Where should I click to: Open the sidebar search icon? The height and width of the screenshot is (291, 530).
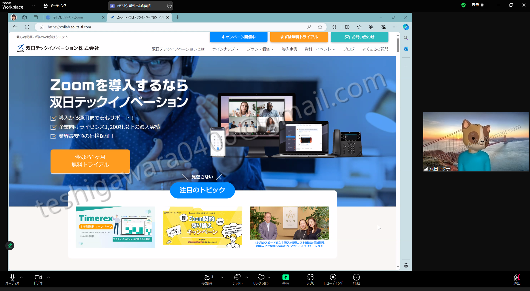point(406,38)
